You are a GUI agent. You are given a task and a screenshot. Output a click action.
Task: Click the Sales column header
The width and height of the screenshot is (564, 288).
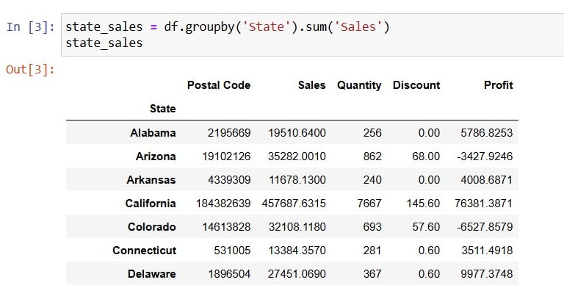[311, 85]
